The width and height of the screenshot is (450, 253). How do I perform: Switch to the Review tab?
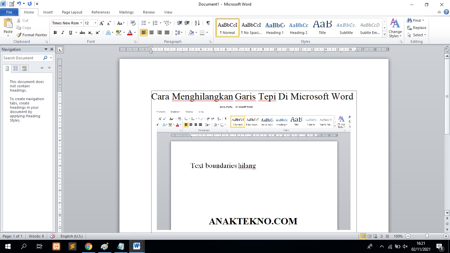click(x=149, y=12)
